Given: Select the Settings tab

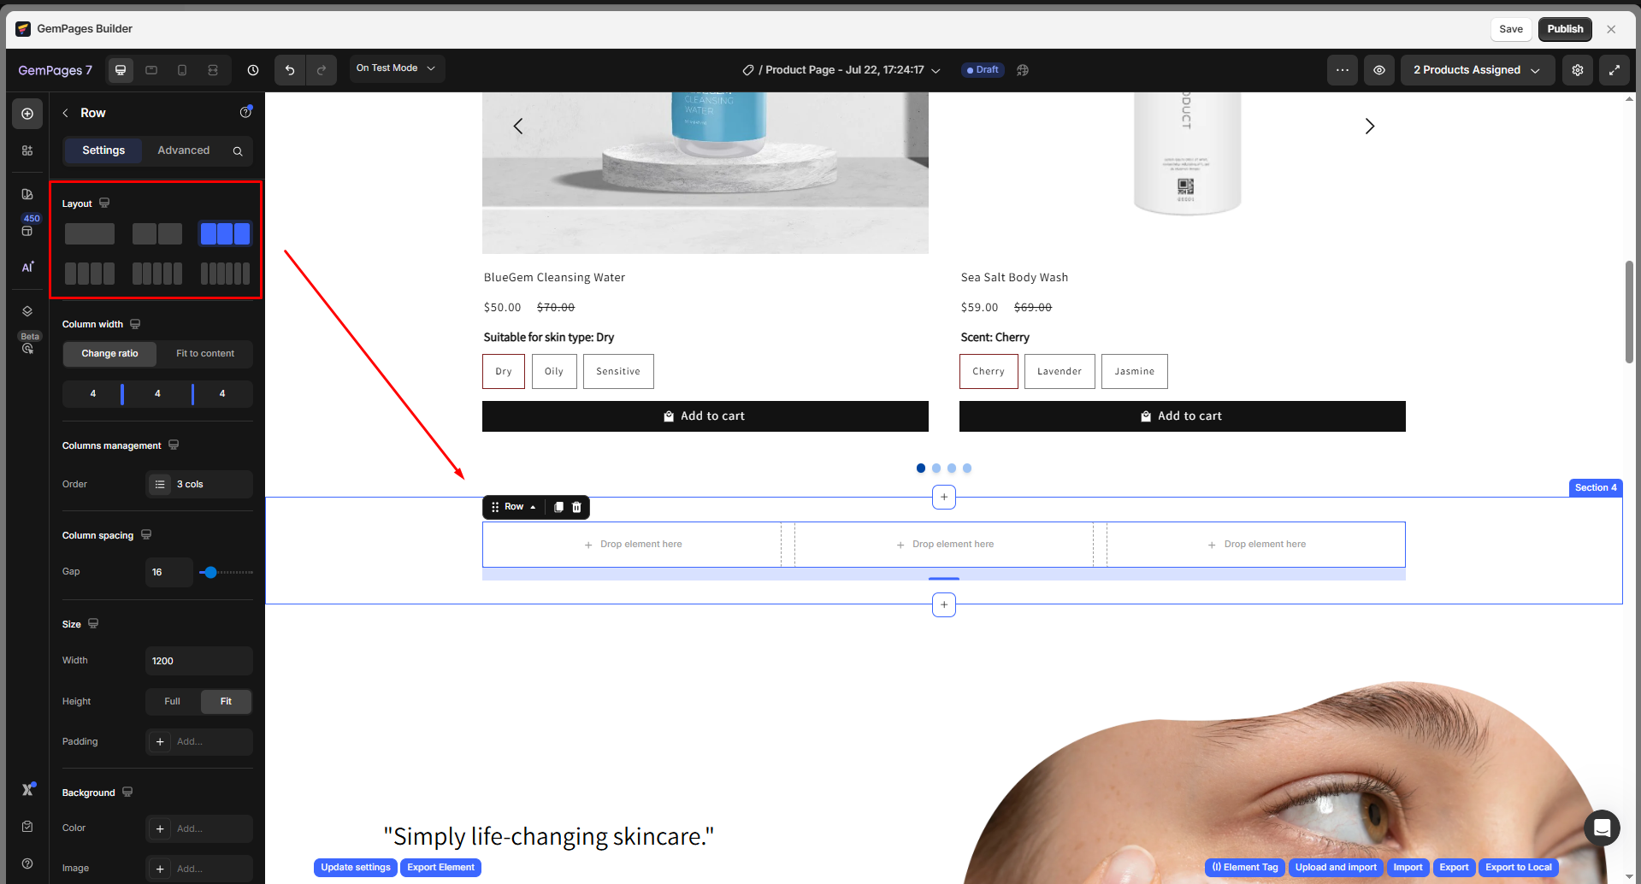Looking at the screenshot, I should pos(103,150).
